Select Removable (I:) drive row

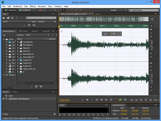pyautogui.click(x=36, y=54)
